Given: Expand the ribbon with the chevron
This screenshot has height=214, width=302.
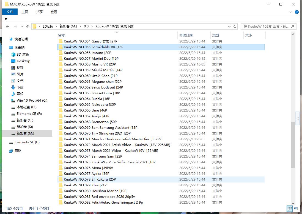Looking at the screenshot, I should click(291, 12).
